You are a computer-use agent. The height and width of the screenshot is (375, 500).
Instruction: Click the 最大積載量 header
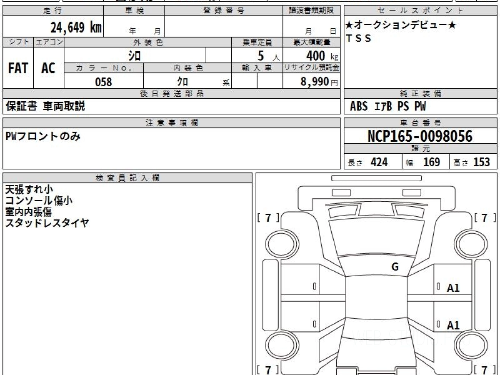coord(312,42)
